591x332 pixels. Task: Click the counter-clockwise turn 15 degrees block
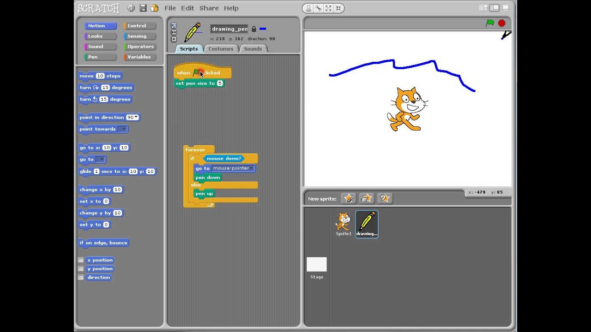click(105, 99)
